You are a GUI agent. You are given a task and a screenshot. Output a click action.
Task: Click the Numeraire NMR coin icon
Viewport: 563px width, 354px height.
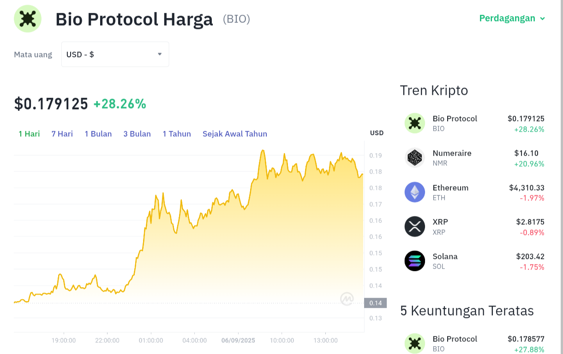414,158
